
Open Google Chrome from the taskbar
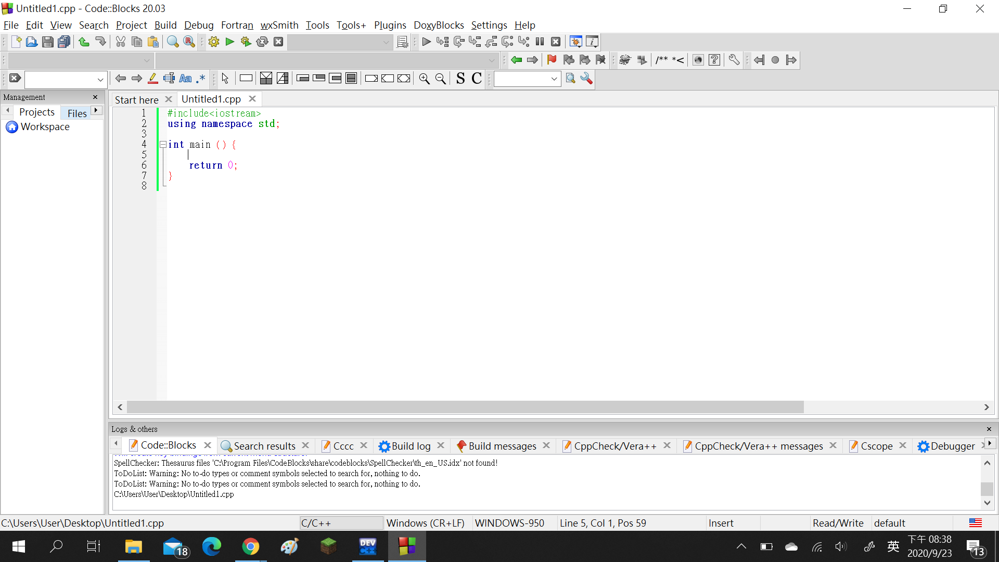pyautogui.click(x=250, y=546)
